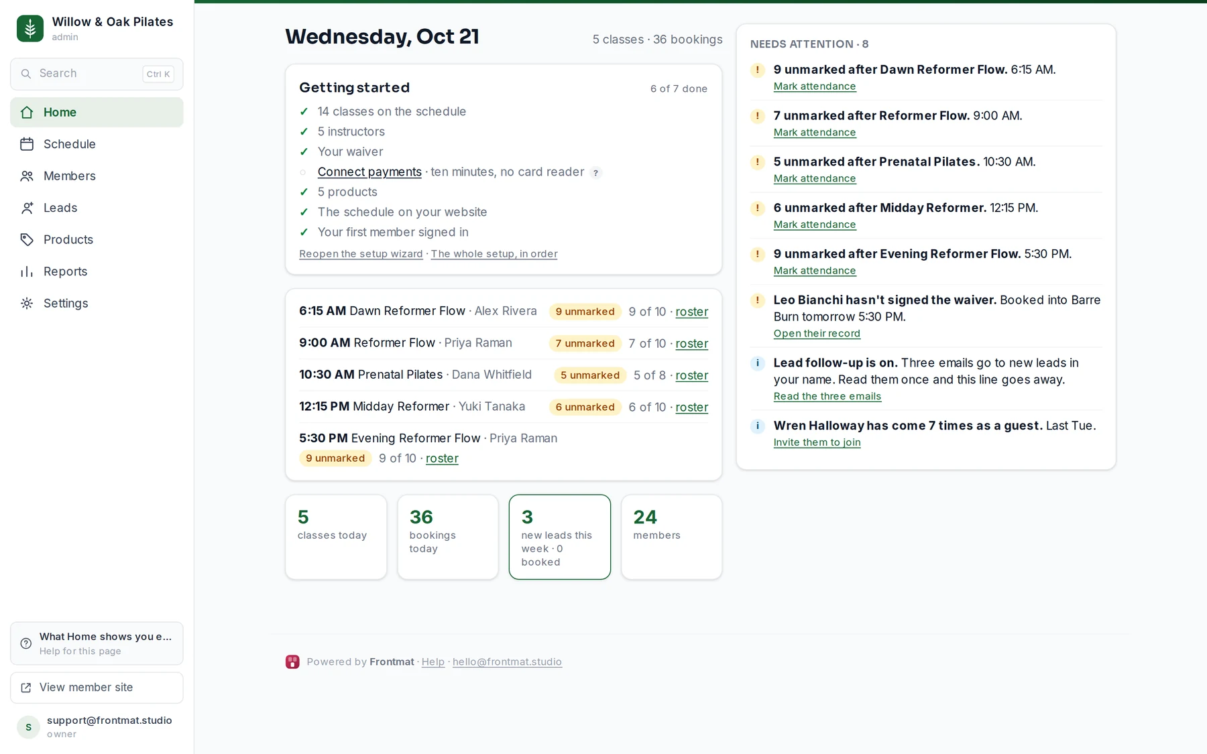Open What Home shows you help button
Viewport: 1207px width, 754px height.
[x=97, y=643]
